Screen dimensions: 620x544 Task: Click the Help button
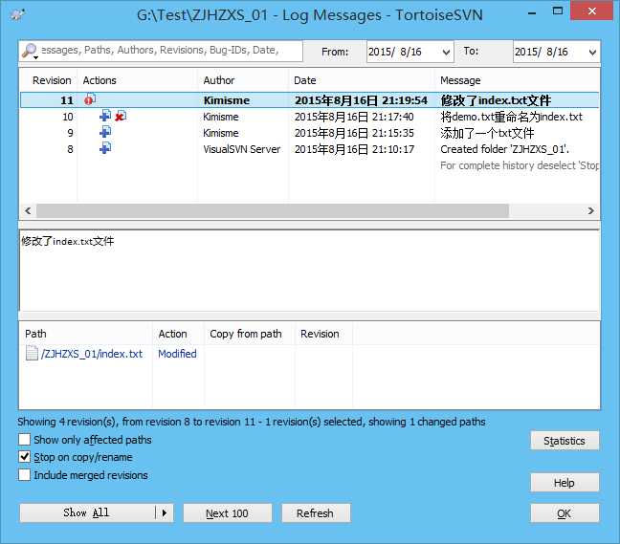(x=565, y=483)
